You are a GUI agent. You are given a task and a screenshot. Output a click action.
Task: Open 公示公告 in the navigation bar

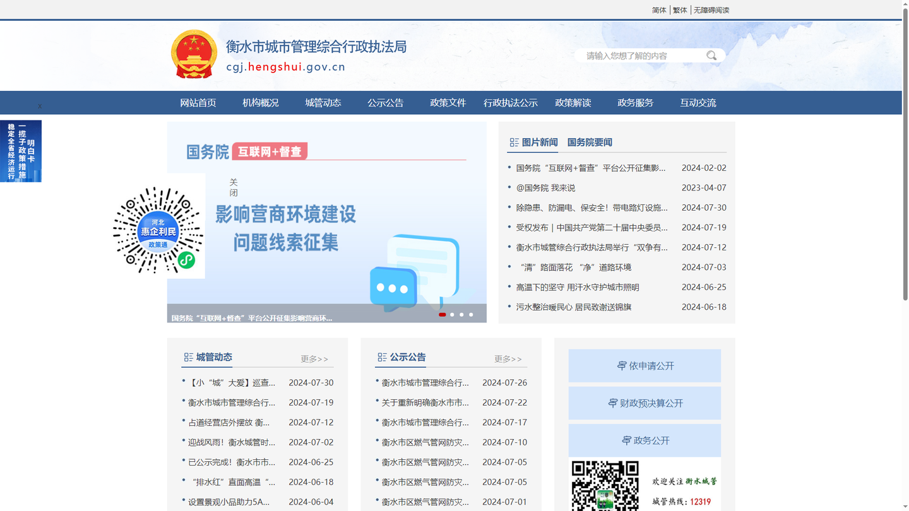coord(386,103)
